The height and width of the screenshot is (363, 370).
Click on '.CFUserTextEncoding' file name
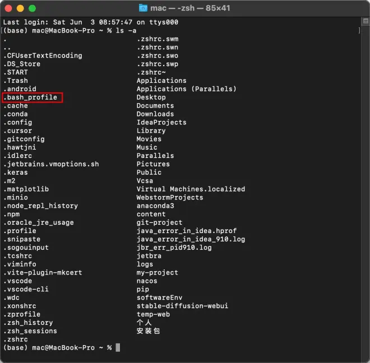43,55
